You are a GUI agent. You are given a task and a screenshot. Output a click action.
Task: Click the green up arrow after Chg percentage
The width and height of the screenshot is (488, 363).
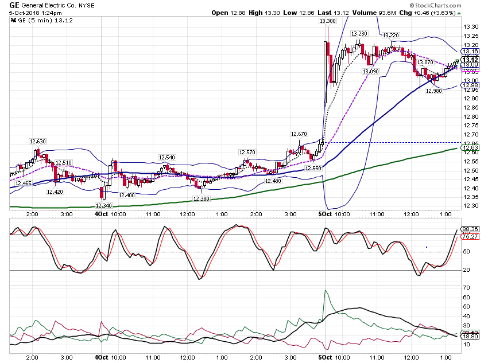tap(459, 13)
